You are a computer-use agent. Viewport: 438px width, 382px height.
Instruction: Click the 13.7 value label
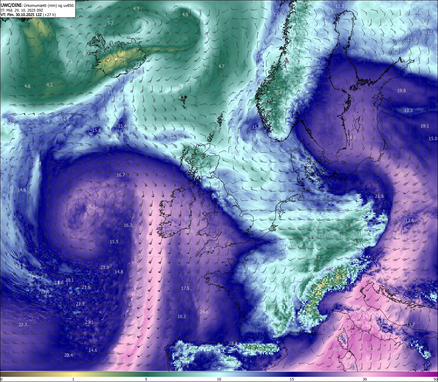click(410, 325)
